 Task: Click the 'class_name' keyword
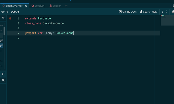(x=33, y=23)
